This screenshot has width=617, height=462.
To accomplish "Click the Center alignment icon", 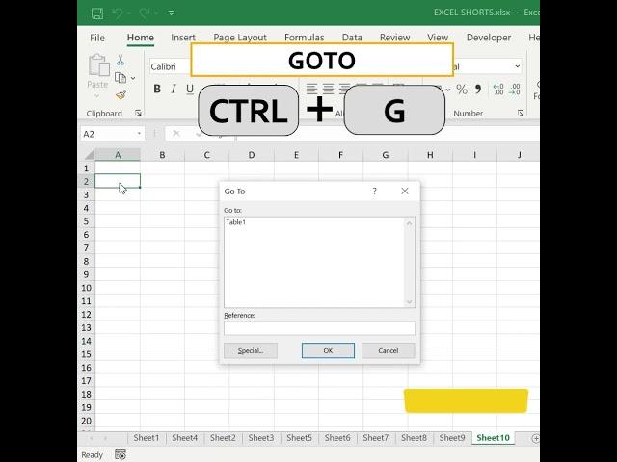I will click(328, 89).
